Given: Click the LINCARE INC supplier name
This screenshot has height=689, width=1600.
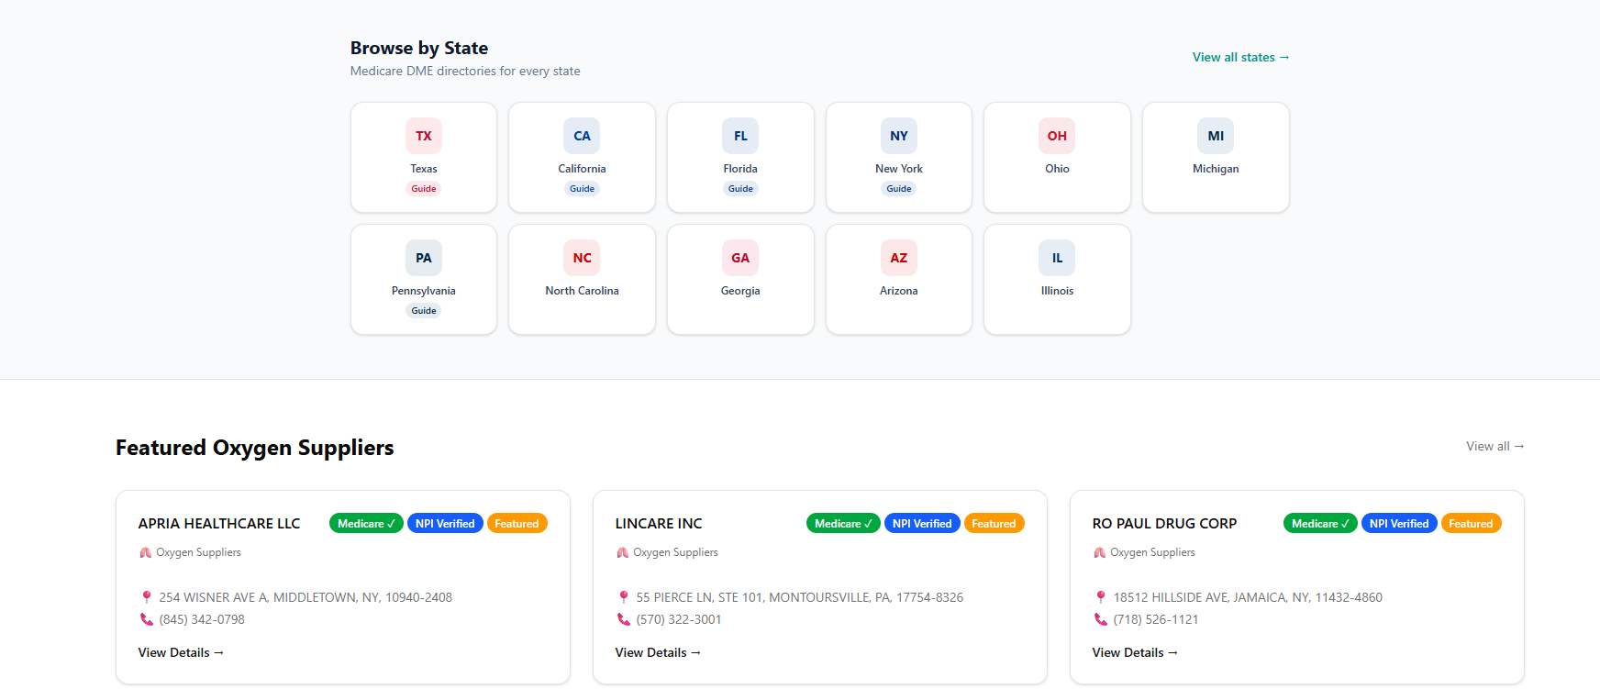Looking at the screenshot, I should click(x=659, y=523).
